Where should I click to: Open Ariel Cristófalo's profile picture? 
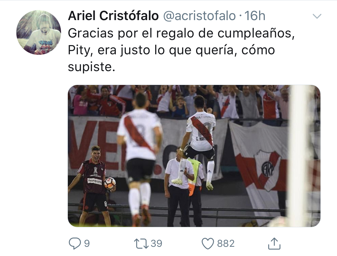pos(39,32)
